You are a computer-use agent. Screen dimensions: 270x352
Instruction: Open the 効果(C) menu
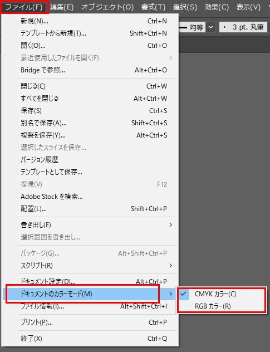tap(217, 7)
